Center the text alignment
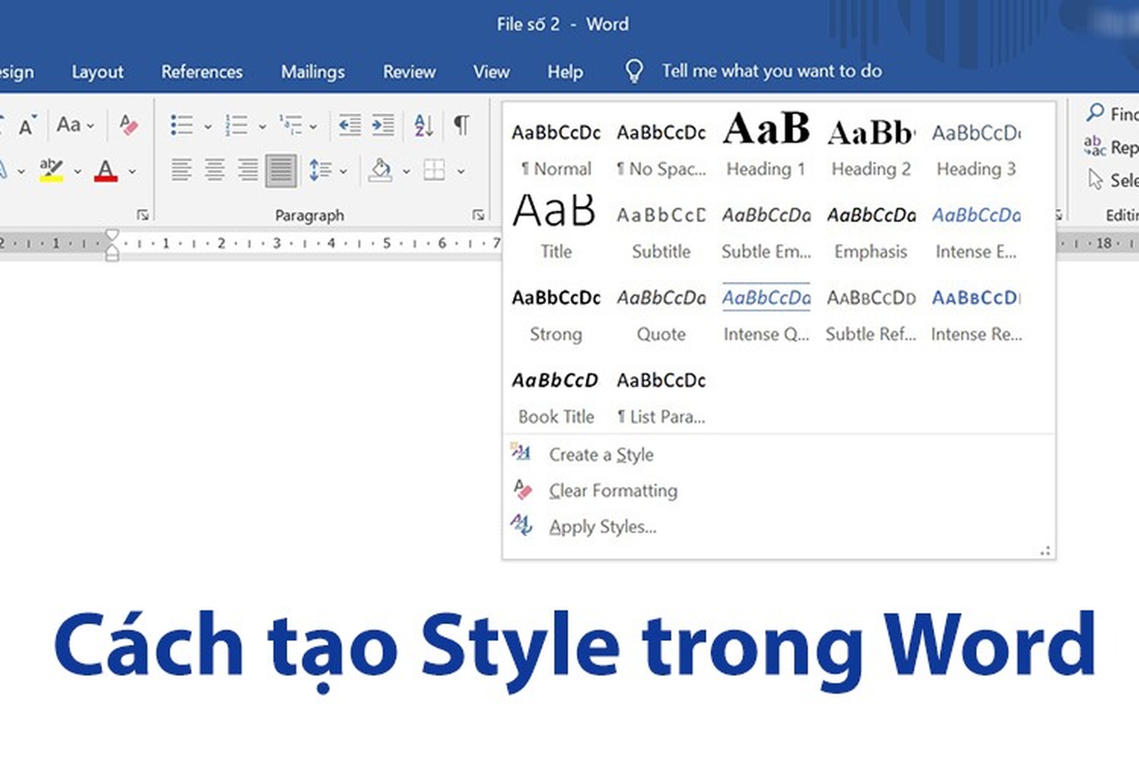 [x=215, y=170]
